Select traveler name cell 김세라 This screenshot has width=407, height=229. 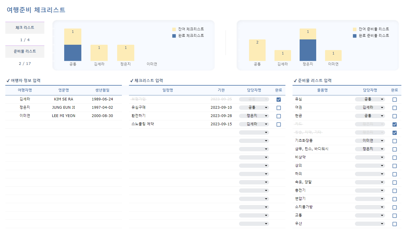(x=25, y=99)
